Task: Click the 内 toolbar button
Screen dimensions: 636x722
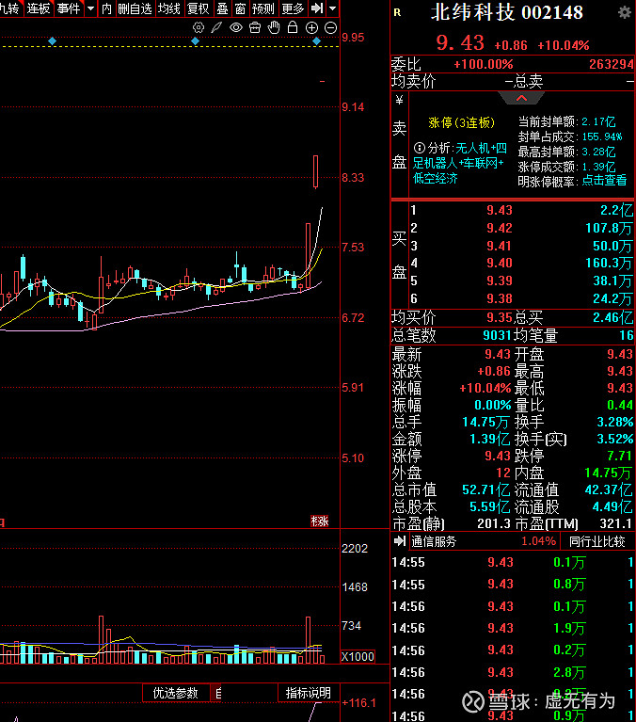Action: (x=106, y=8)
